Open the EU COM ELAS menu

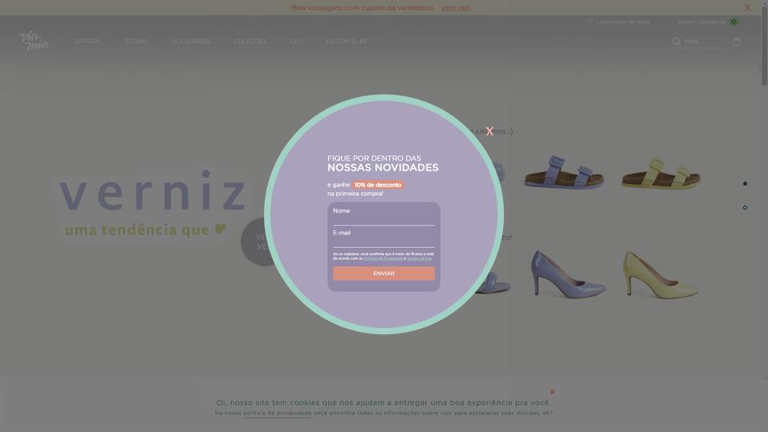[x=346, y=41]
